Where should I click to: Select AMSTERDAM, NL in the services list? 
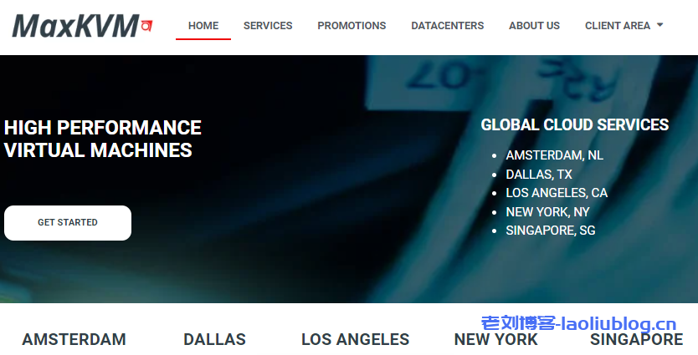pyautogui.click(x=554, y=155)
